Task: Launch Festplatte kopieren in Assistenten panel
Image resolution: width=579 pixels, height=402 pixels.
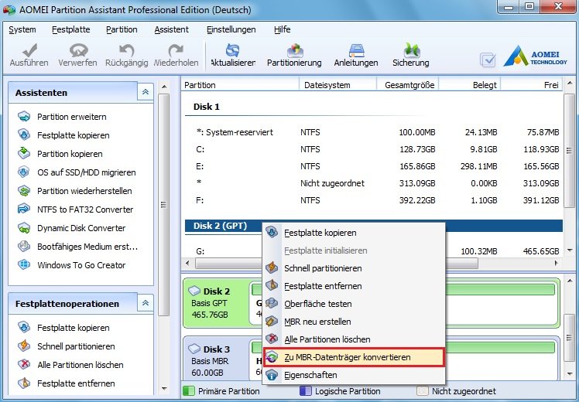Action: [x=73, y=135]
